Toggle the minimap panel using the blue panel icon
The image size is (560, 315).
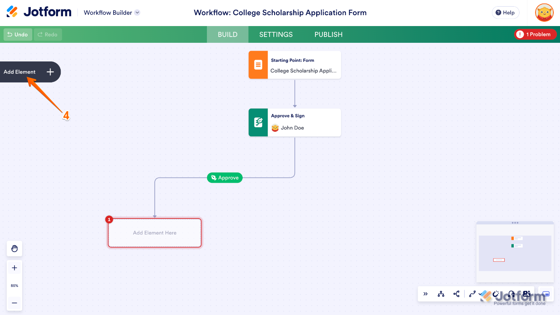point(545,294)
